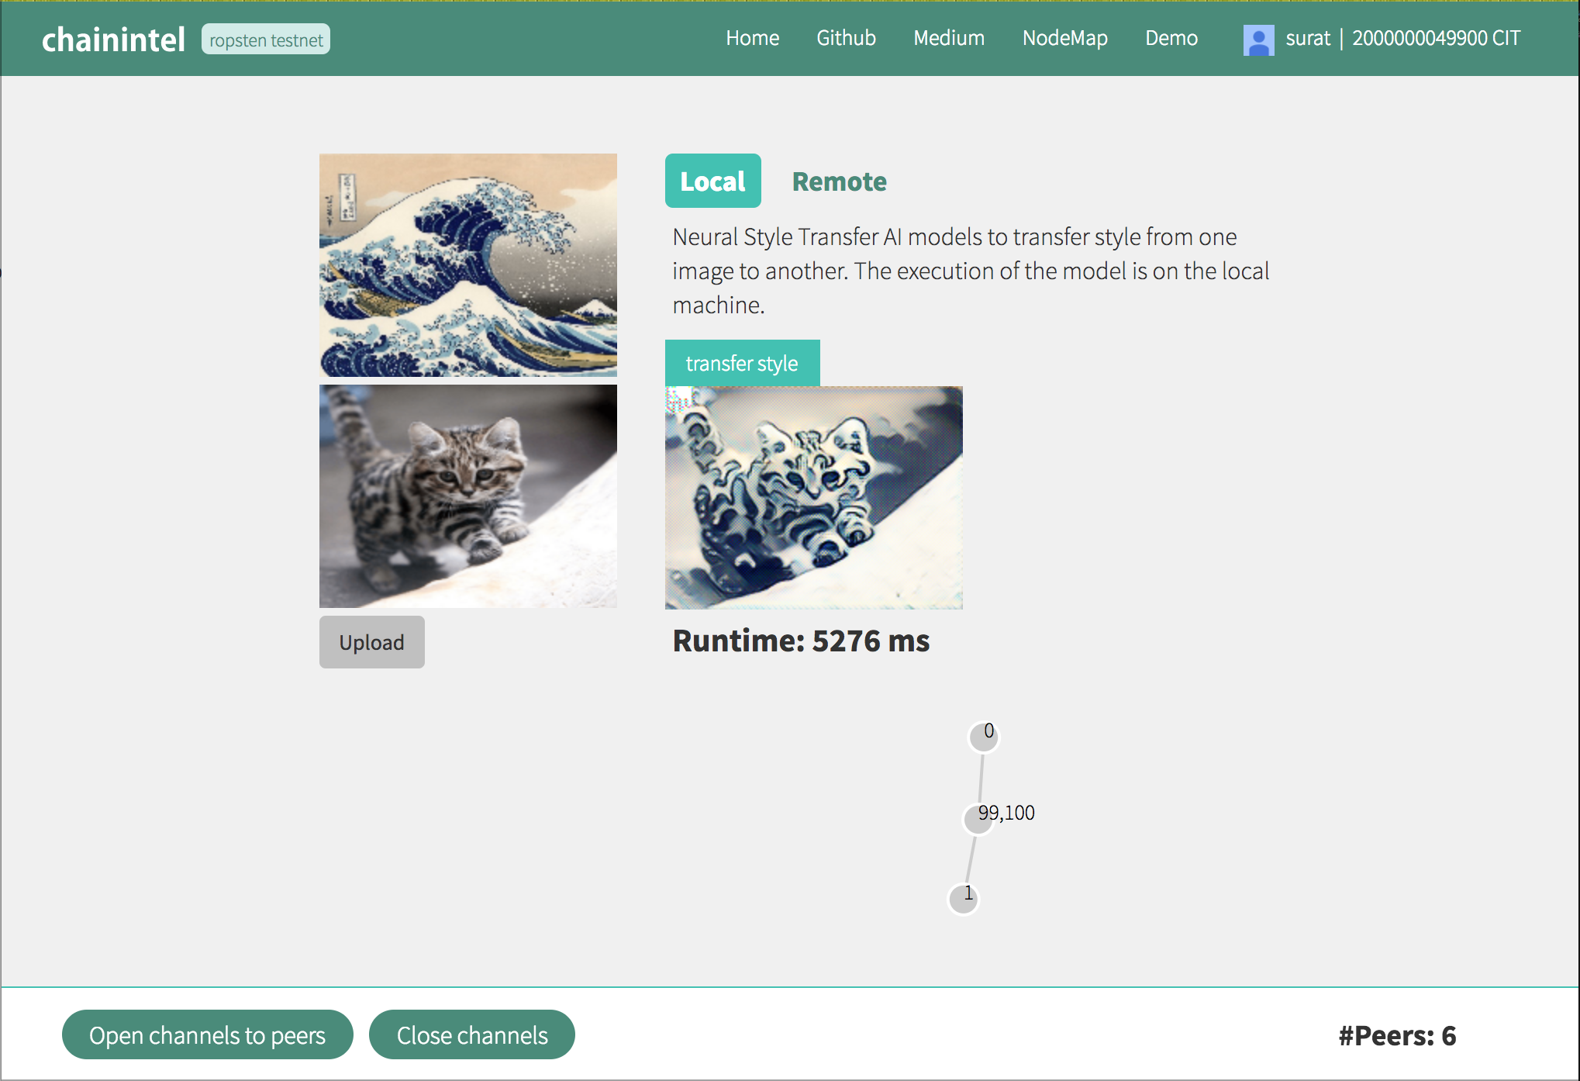Click graph node labeled 1
Image resolution: width=1580 pixels, height=1081 pixels.
pos(963,899)
